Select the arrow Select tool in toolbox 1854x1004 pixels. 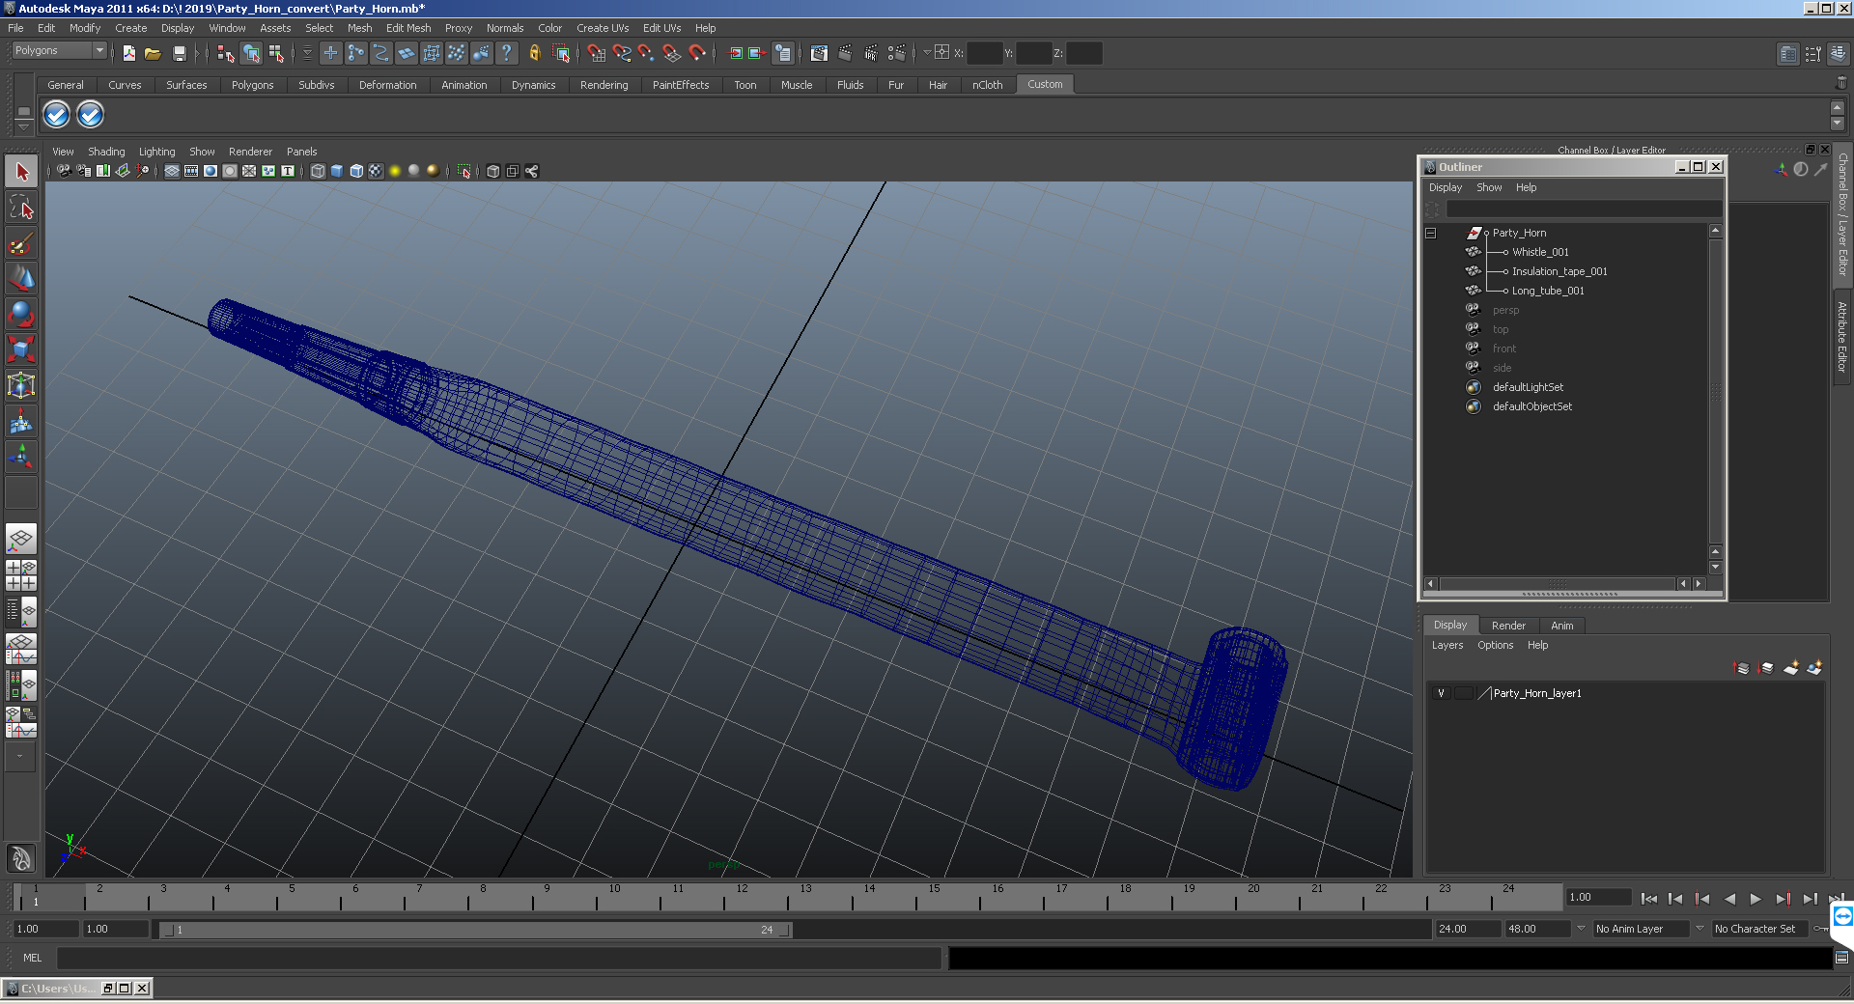click(x=21, y=172)
